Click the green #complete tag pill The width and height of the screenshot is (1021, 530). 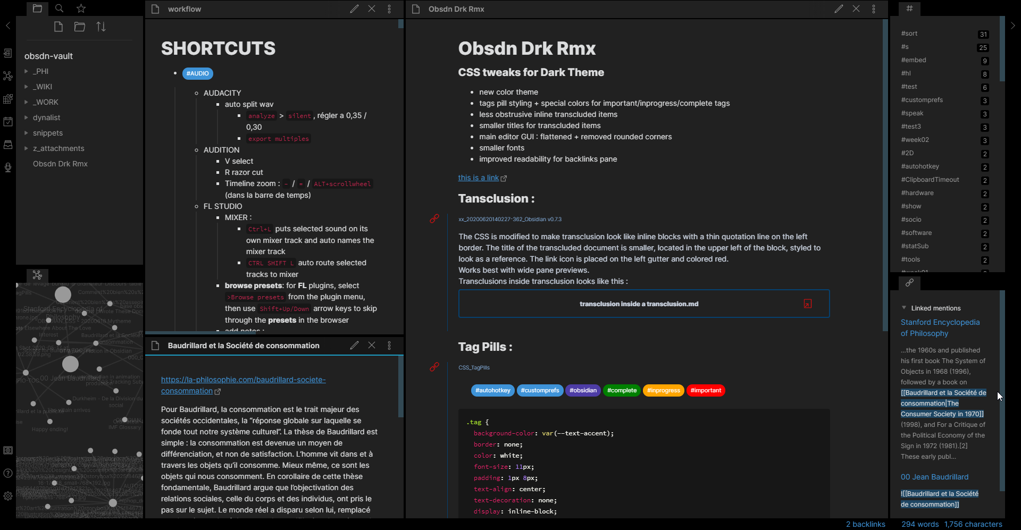point(622,390)
